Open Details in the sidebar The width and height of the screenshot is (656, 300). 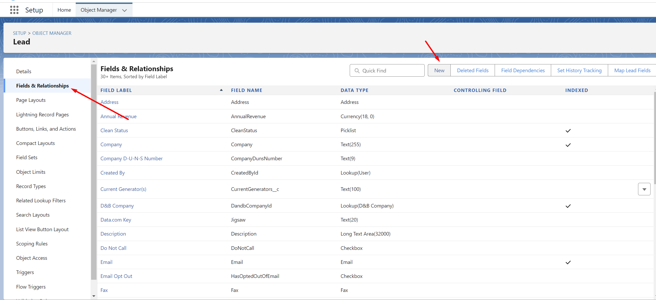tap(24, 71)
